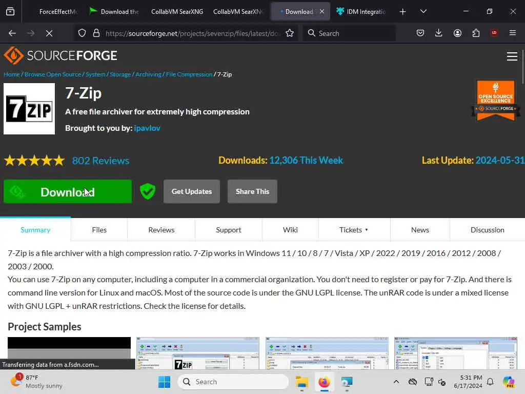525x394 pixels.
Task: Open the weather widget showing 87°F
Action: coord(36,382)
